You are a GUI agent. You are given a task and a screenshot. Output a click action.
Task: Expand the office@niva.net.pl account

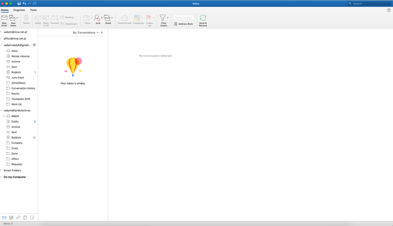click(1, 38)
